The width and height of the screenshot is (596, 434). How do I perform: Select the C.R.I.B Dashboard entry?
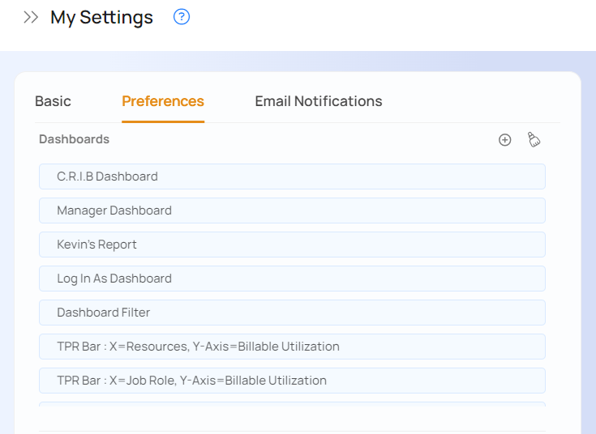pyautogui.click(x=292, y=177)
